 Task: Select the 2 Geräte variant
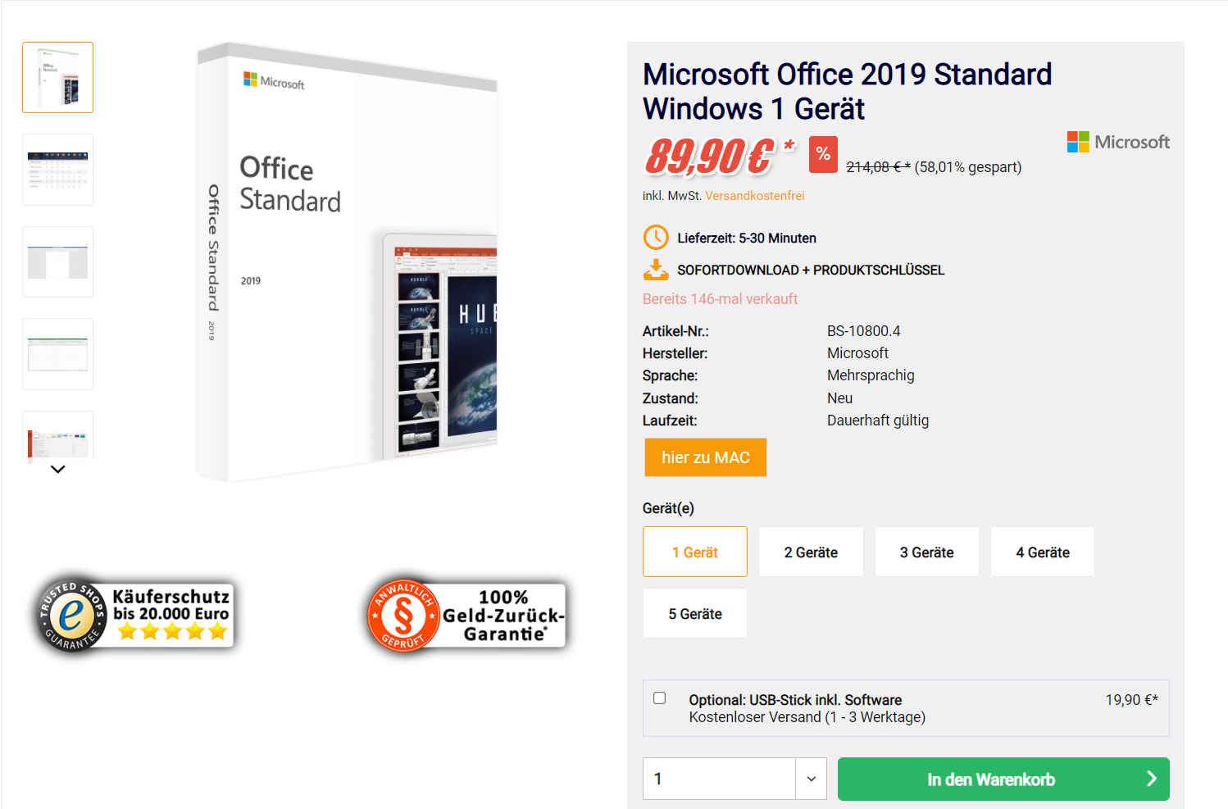click(x=811, y=552)
